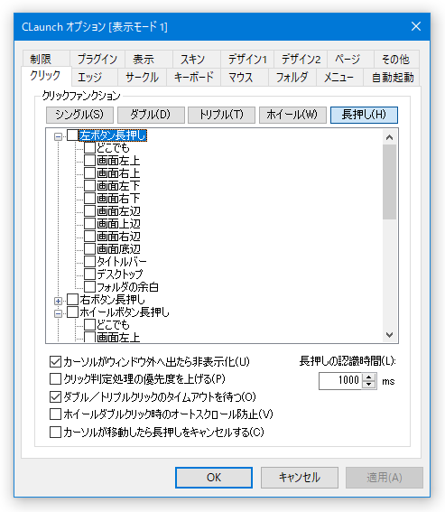
Task: Show ダブル(D) click functions
Action: (151, 115)
